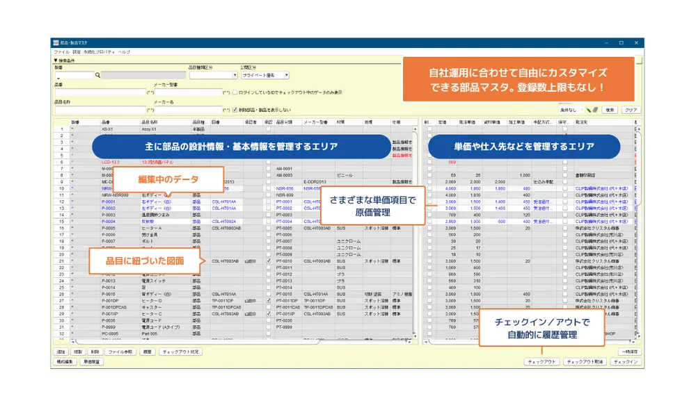Tick the 承認 checkbox in AS-X1 row

pos(268,129)
